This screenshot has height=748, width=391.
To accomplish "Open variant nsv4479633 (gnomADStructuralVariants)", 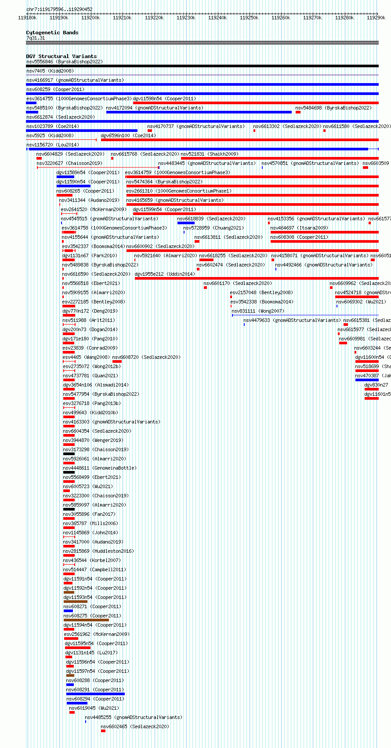I will point(293,320).
